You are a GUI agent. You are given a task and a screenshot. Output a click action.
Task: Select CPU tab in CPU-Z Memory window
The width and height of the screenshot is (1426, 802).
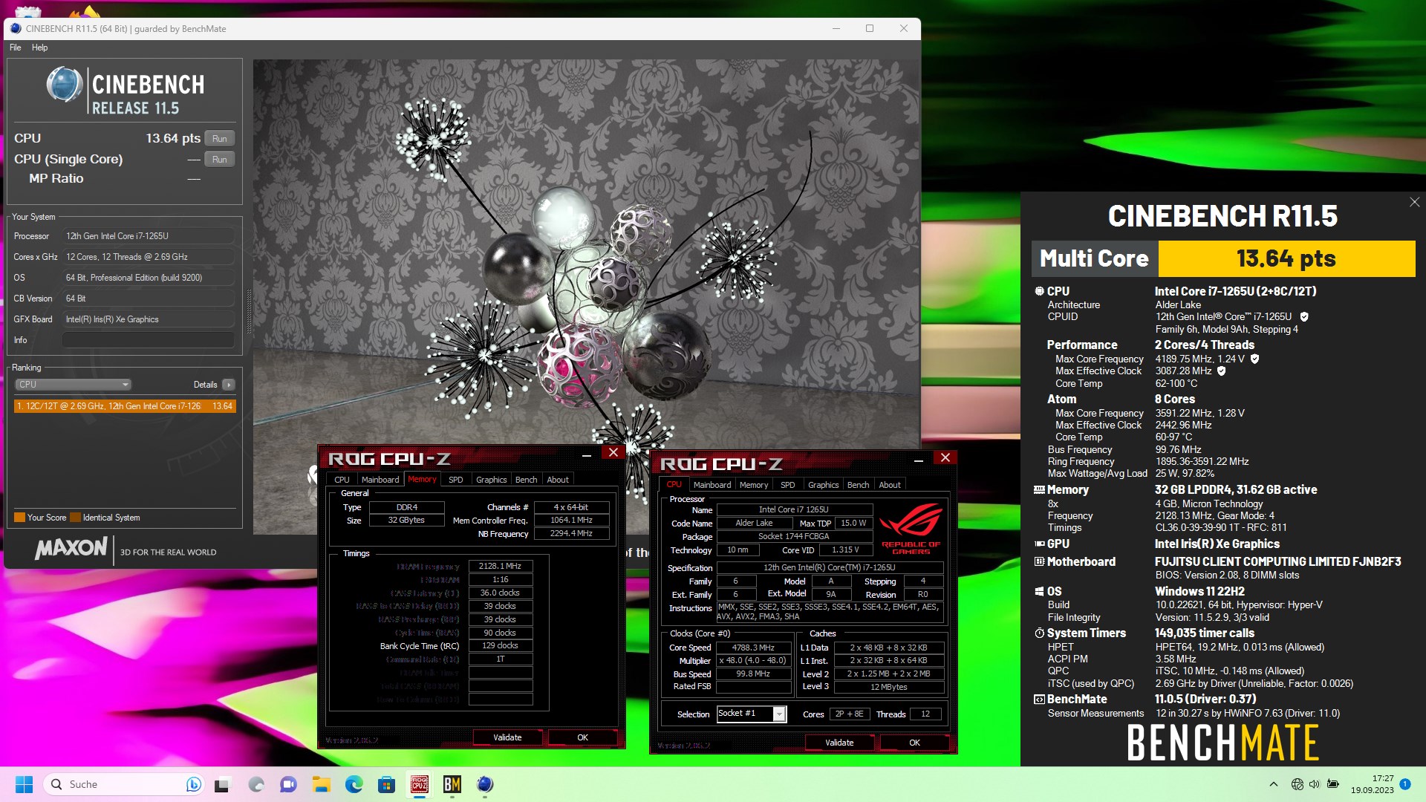342,480
